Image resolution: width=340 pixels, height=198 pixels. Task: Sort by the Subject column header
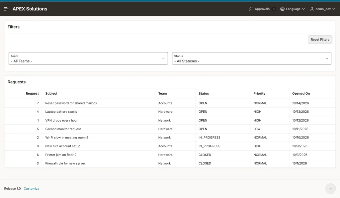(51, 94)
